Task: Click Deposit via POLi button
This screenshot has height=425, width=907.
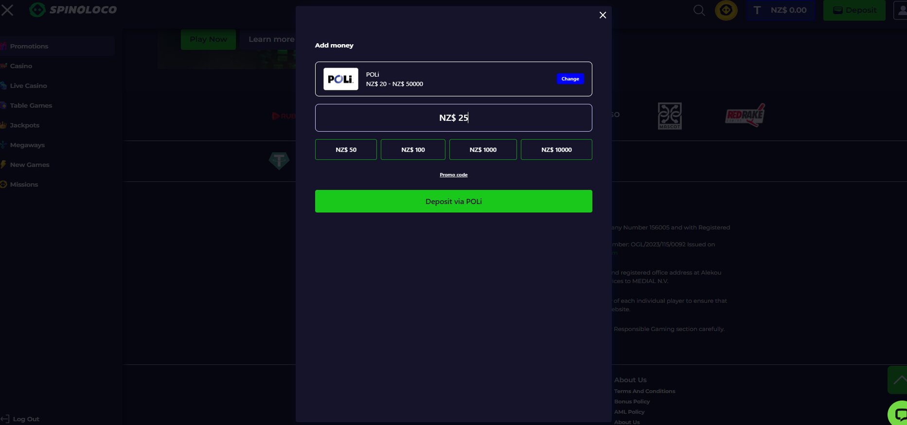Action: click(453, 201)
